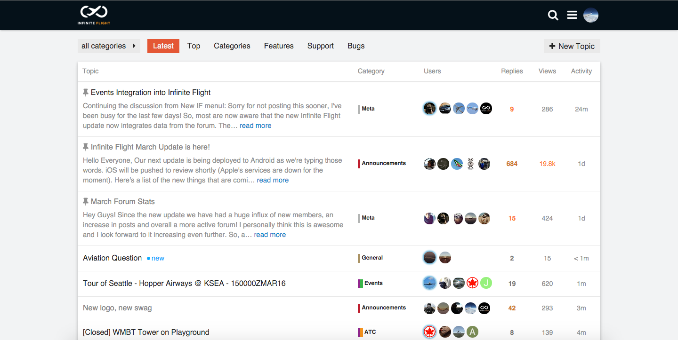Open green J avatar on Tour of Seattle row
The image size is (678, 340).
click(x=486, y=283)
